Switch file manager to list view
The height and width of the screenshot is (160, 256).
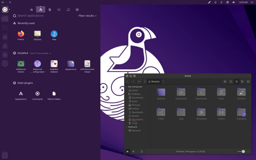[x=242, y=81]
